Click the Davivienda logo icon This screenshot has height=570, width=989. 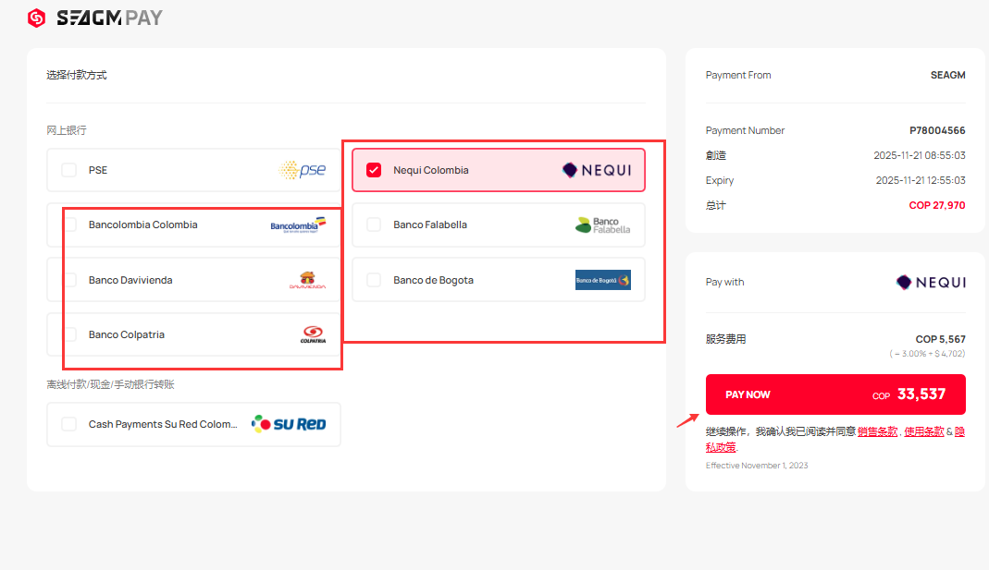point(307,280)
